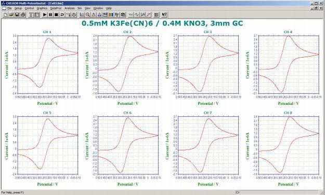Open the Window menu
The height and width of the screenshot is (195, 325).
click(98, 8)
